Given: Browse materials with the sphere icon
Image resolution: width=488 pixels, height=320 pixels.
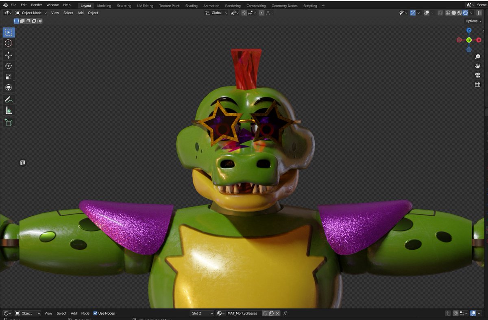Looking at the screenshot, I should 221,313.
